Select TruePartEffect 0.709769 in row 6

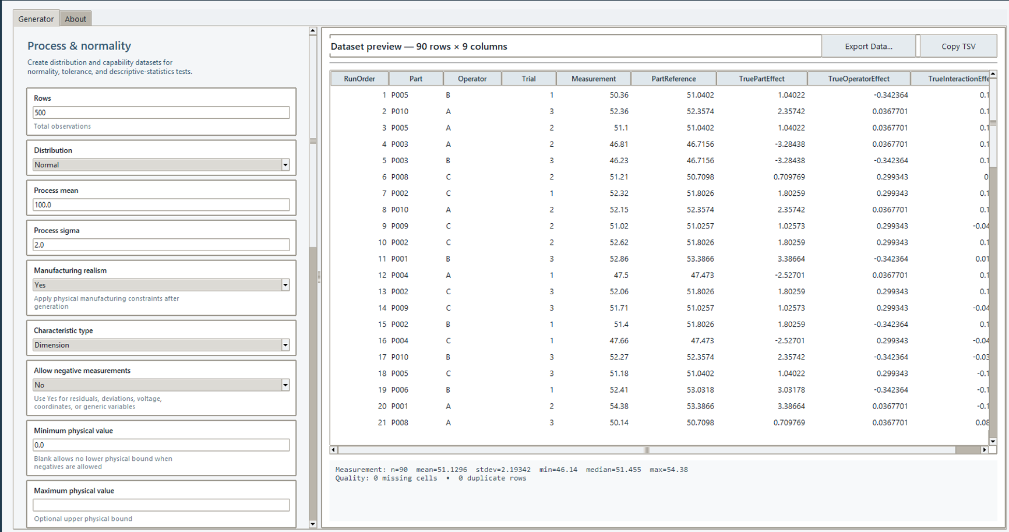[x=789, y=177]
